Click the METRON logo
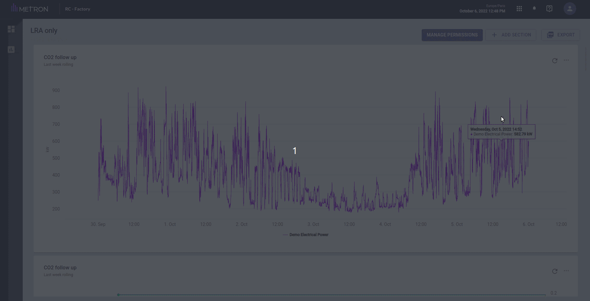590x301 pixels. [x=30, y=9]
